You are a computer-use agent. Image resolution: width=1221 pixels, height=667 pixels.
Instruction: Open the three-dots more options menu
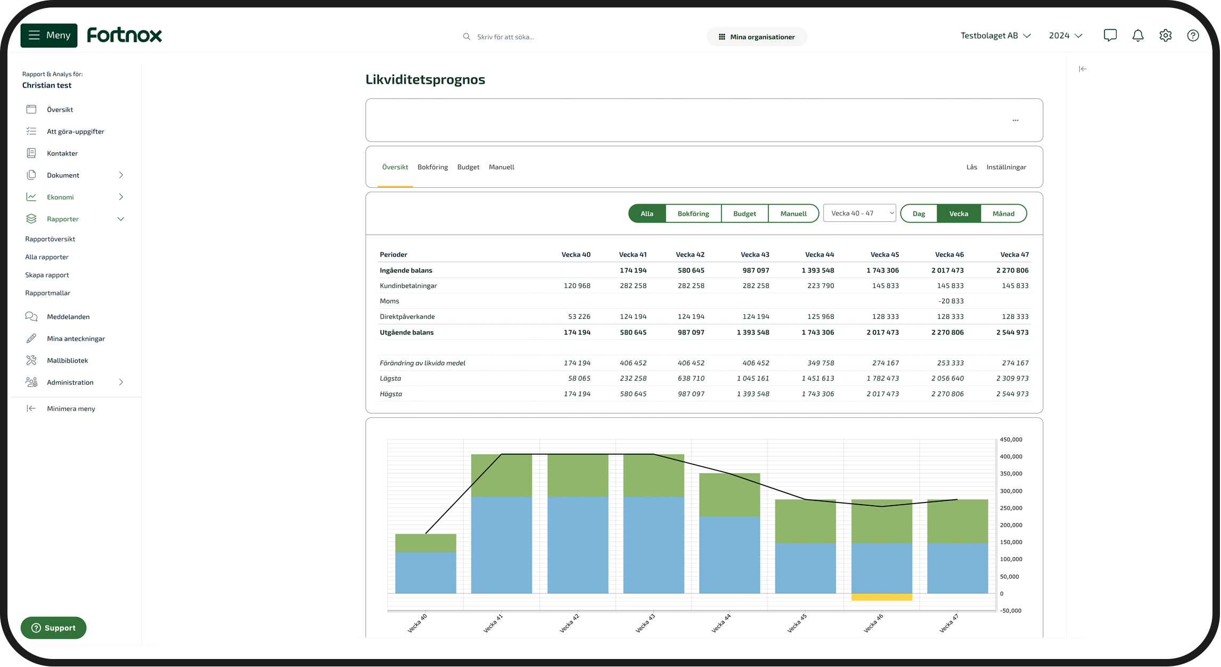tap(1016, 121)
